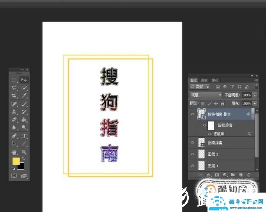This screenshot has width=266, height=212.
Task: Add a layer mask
Action: pyautogui.click(x=216, y=175)
